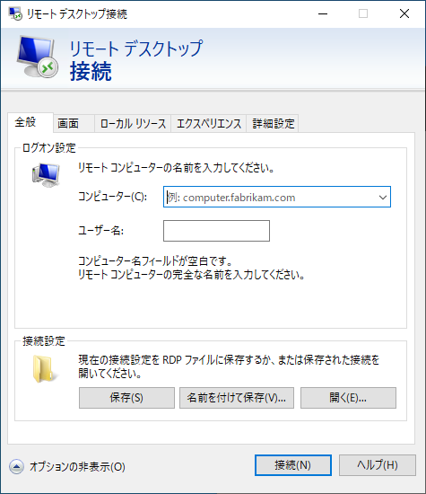Collapse options via オプションの非表示(O)
This screenshot has width=426, height=494.
77,466
